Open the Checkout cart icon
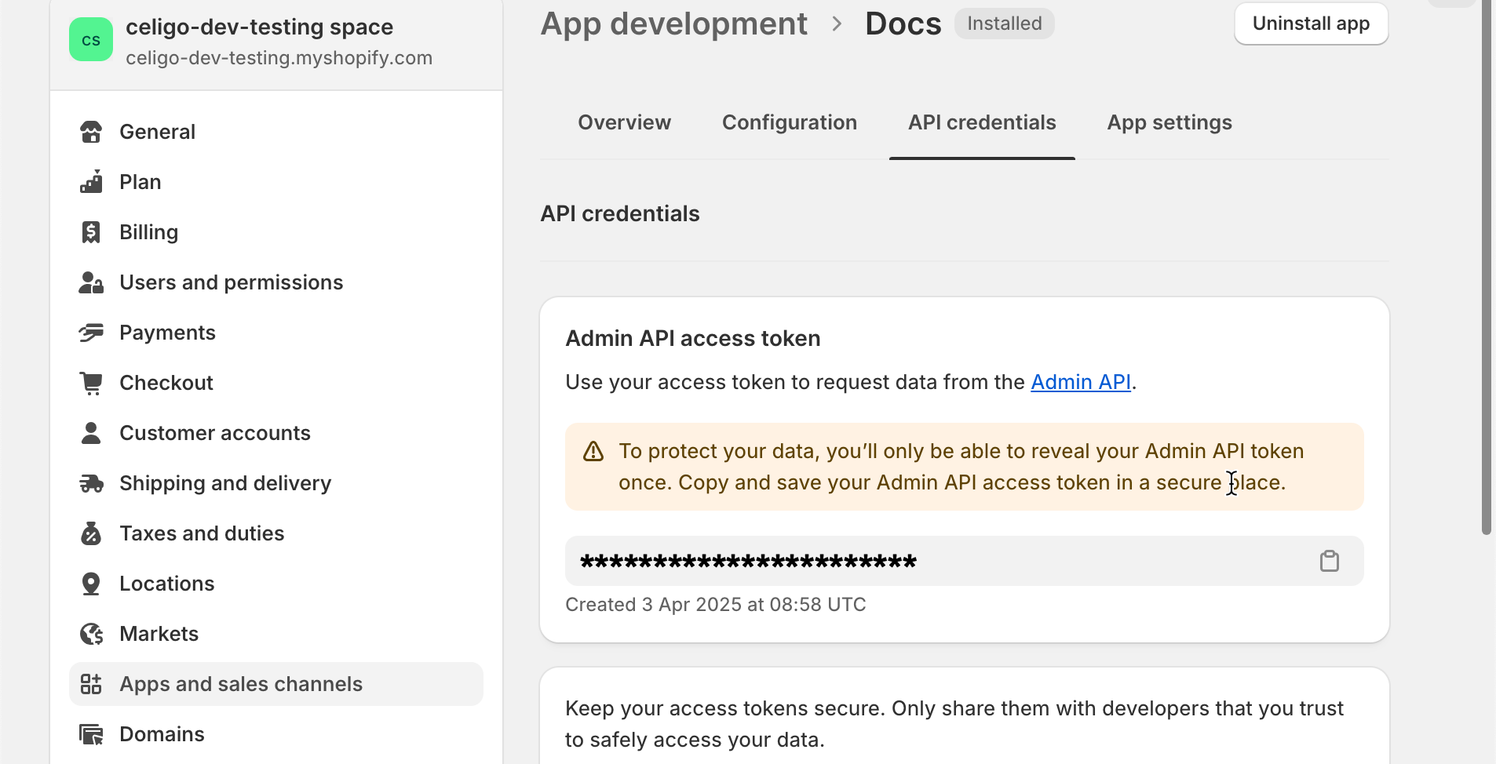The height and width of the screenshot is (764, 1496). [91, 383]
